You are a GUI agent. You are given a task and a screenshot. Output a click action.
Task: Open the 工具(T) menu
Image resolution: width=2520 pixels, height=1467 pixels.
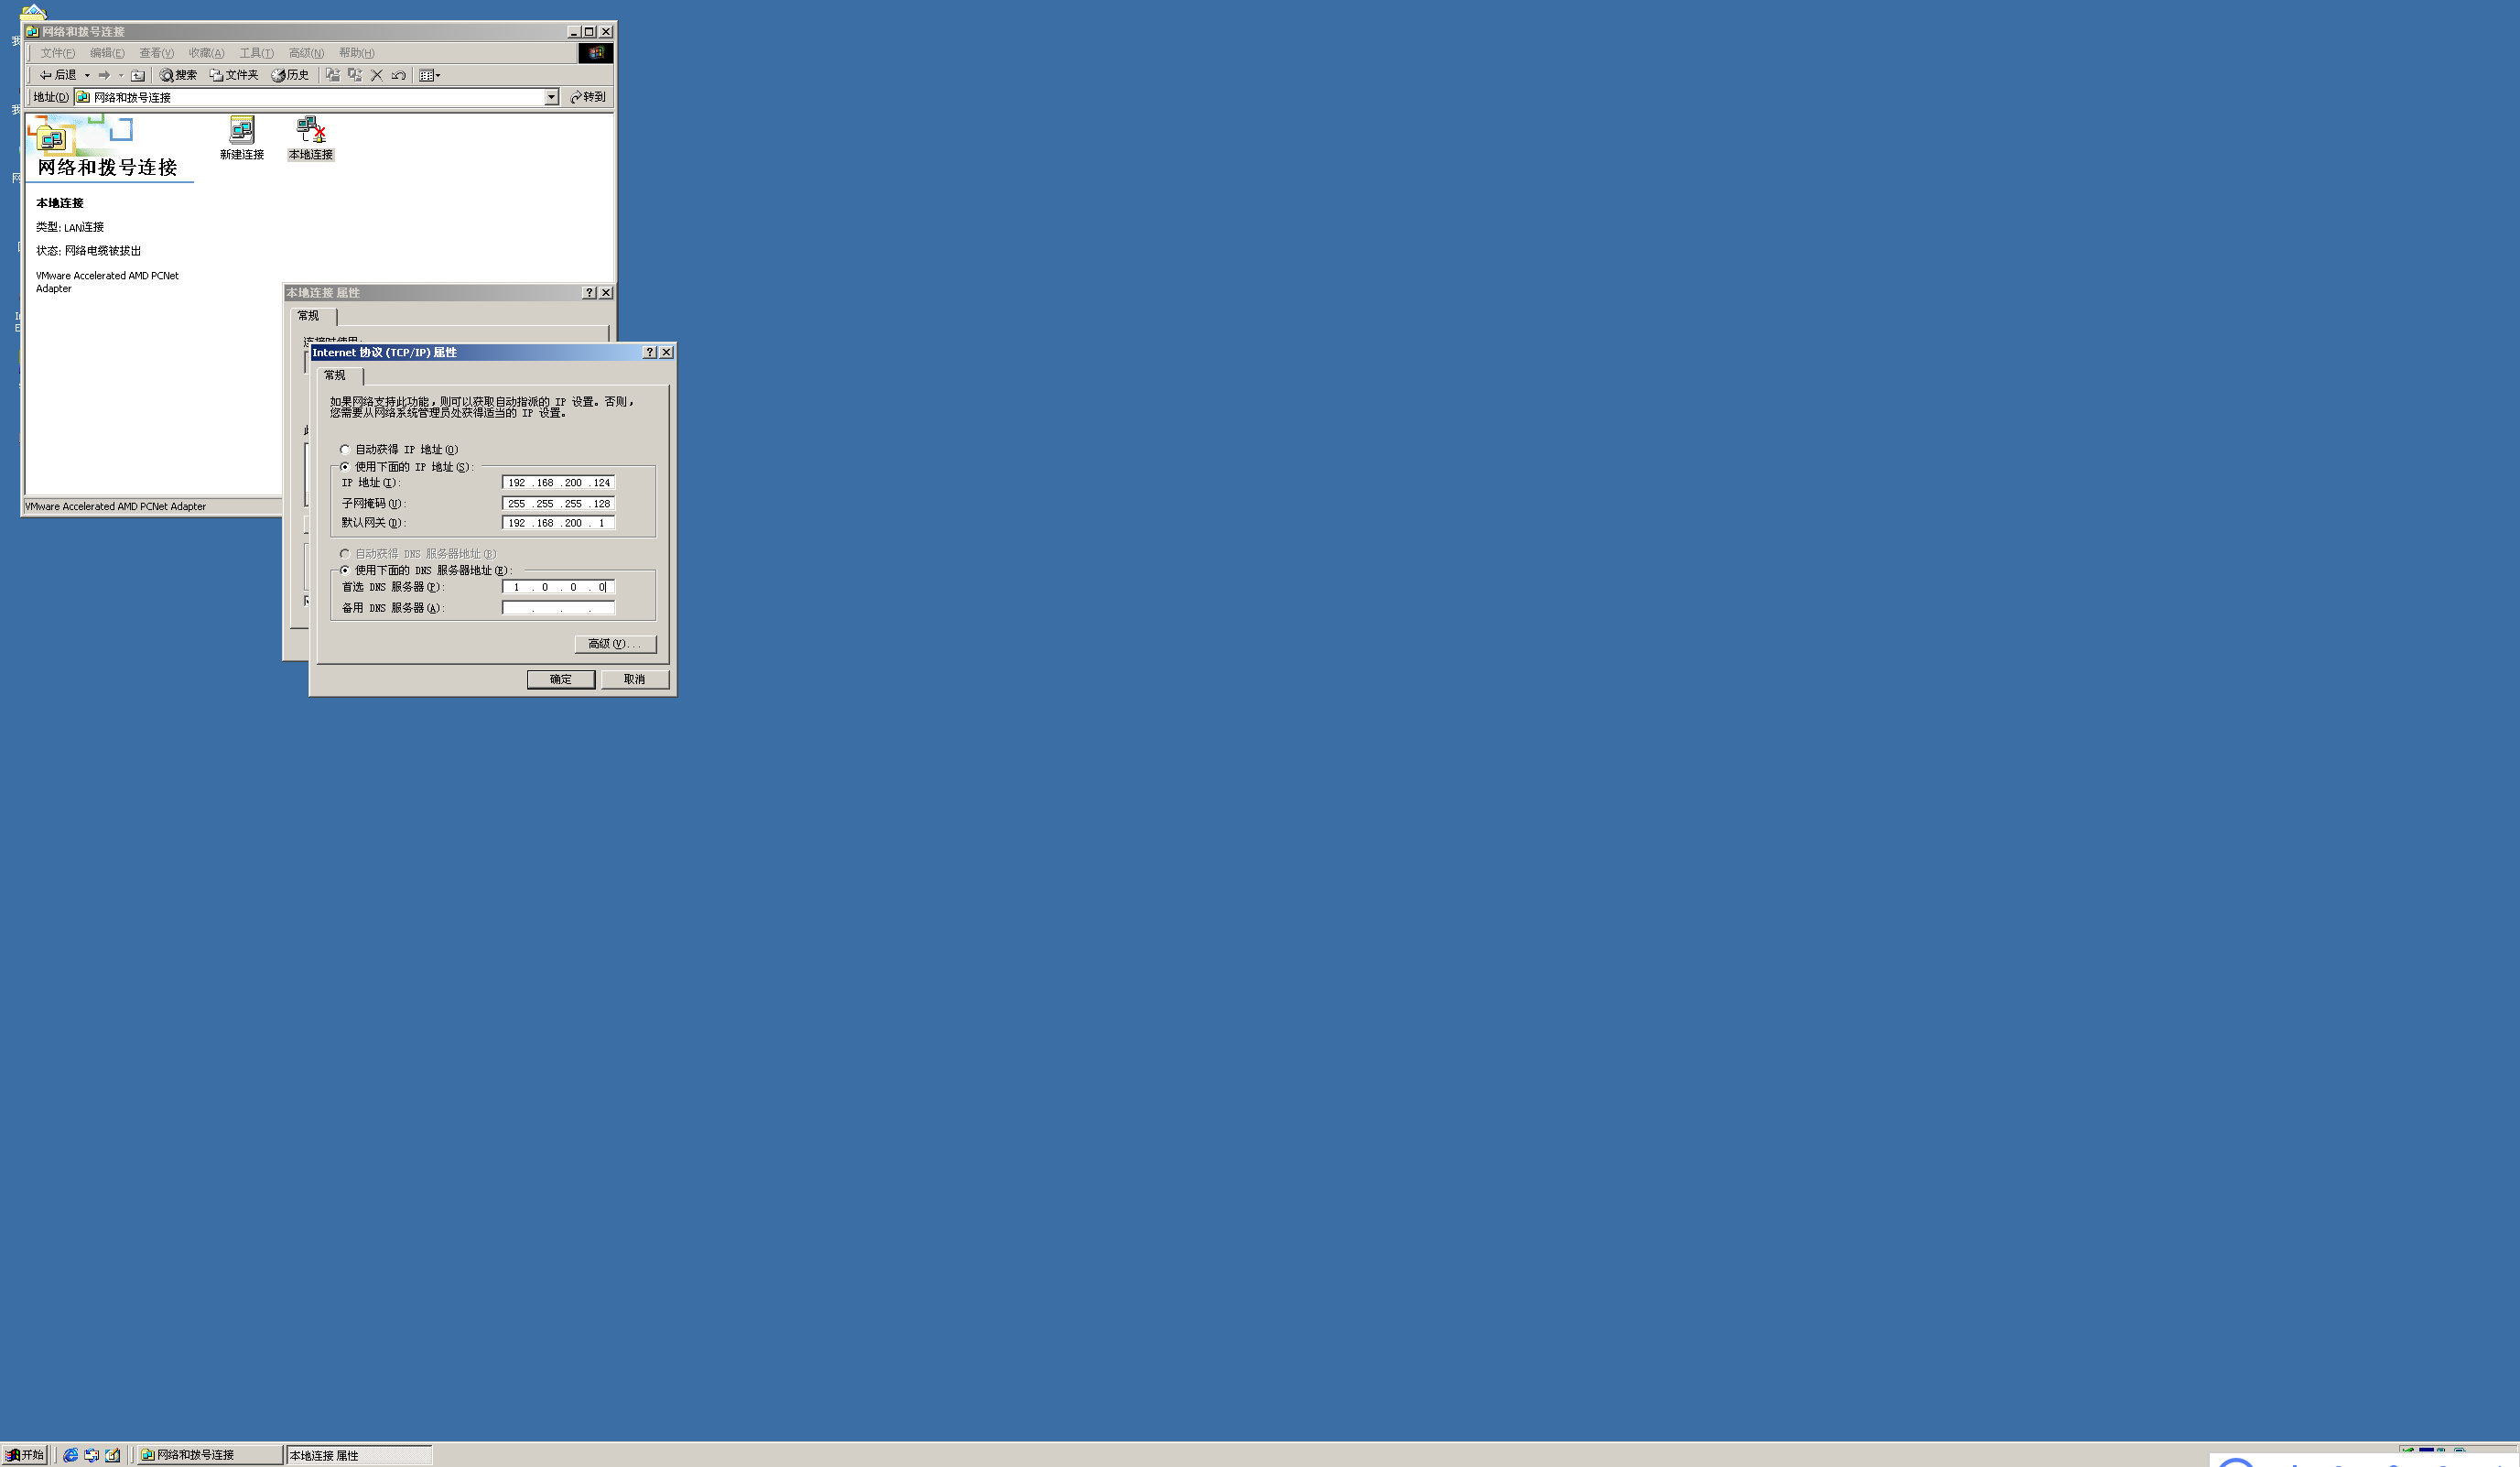[256, 53]
